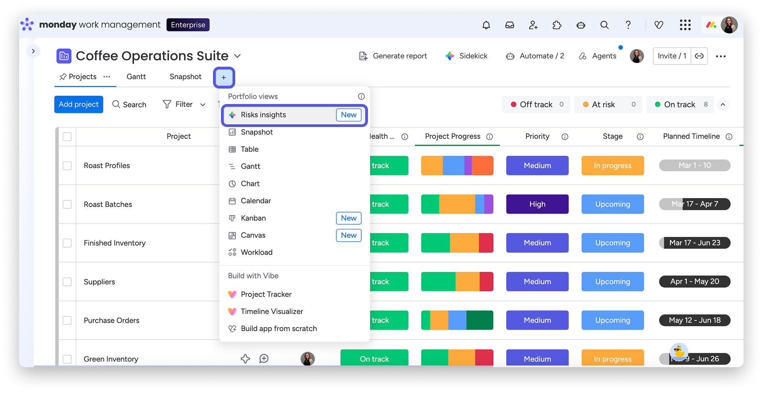Open the nine-dot apps grid
The image size is (763, 393).
pos(685,25)
